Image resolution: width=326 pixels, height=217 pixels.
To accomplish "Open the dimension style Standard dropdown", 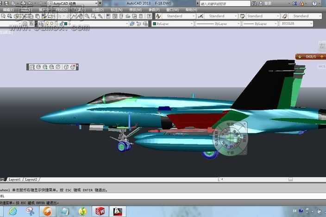I will click(x=220, y=16).
